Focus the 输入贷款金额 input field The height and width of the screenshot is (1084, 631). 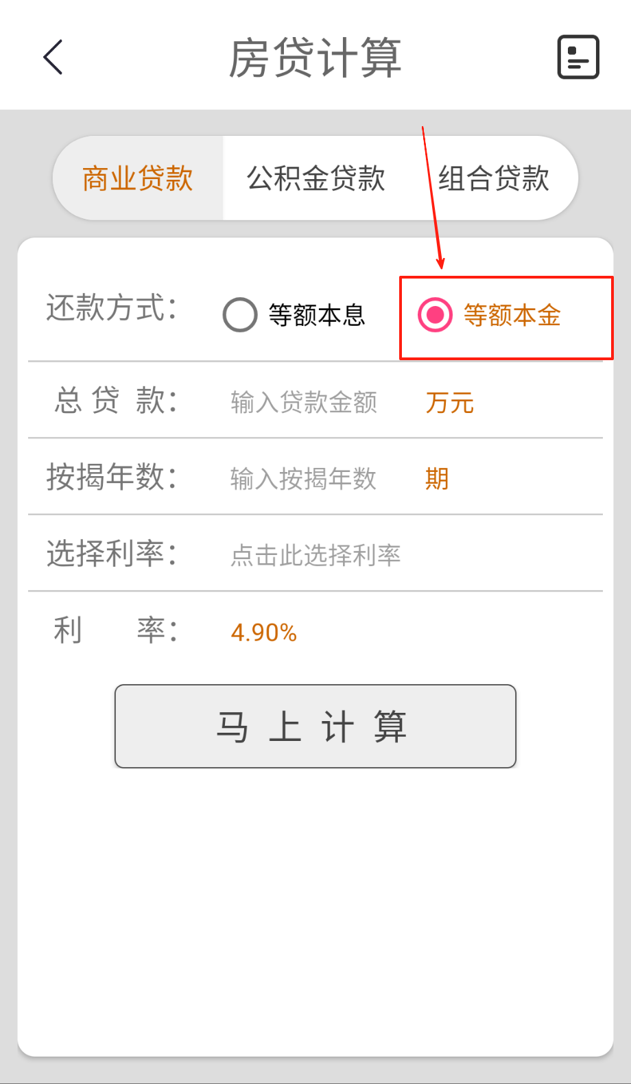point(304,403)
